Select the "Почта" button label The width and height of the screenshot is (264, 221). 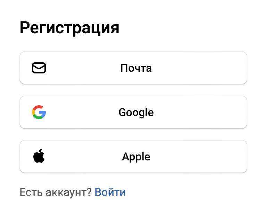coord(136,68)
